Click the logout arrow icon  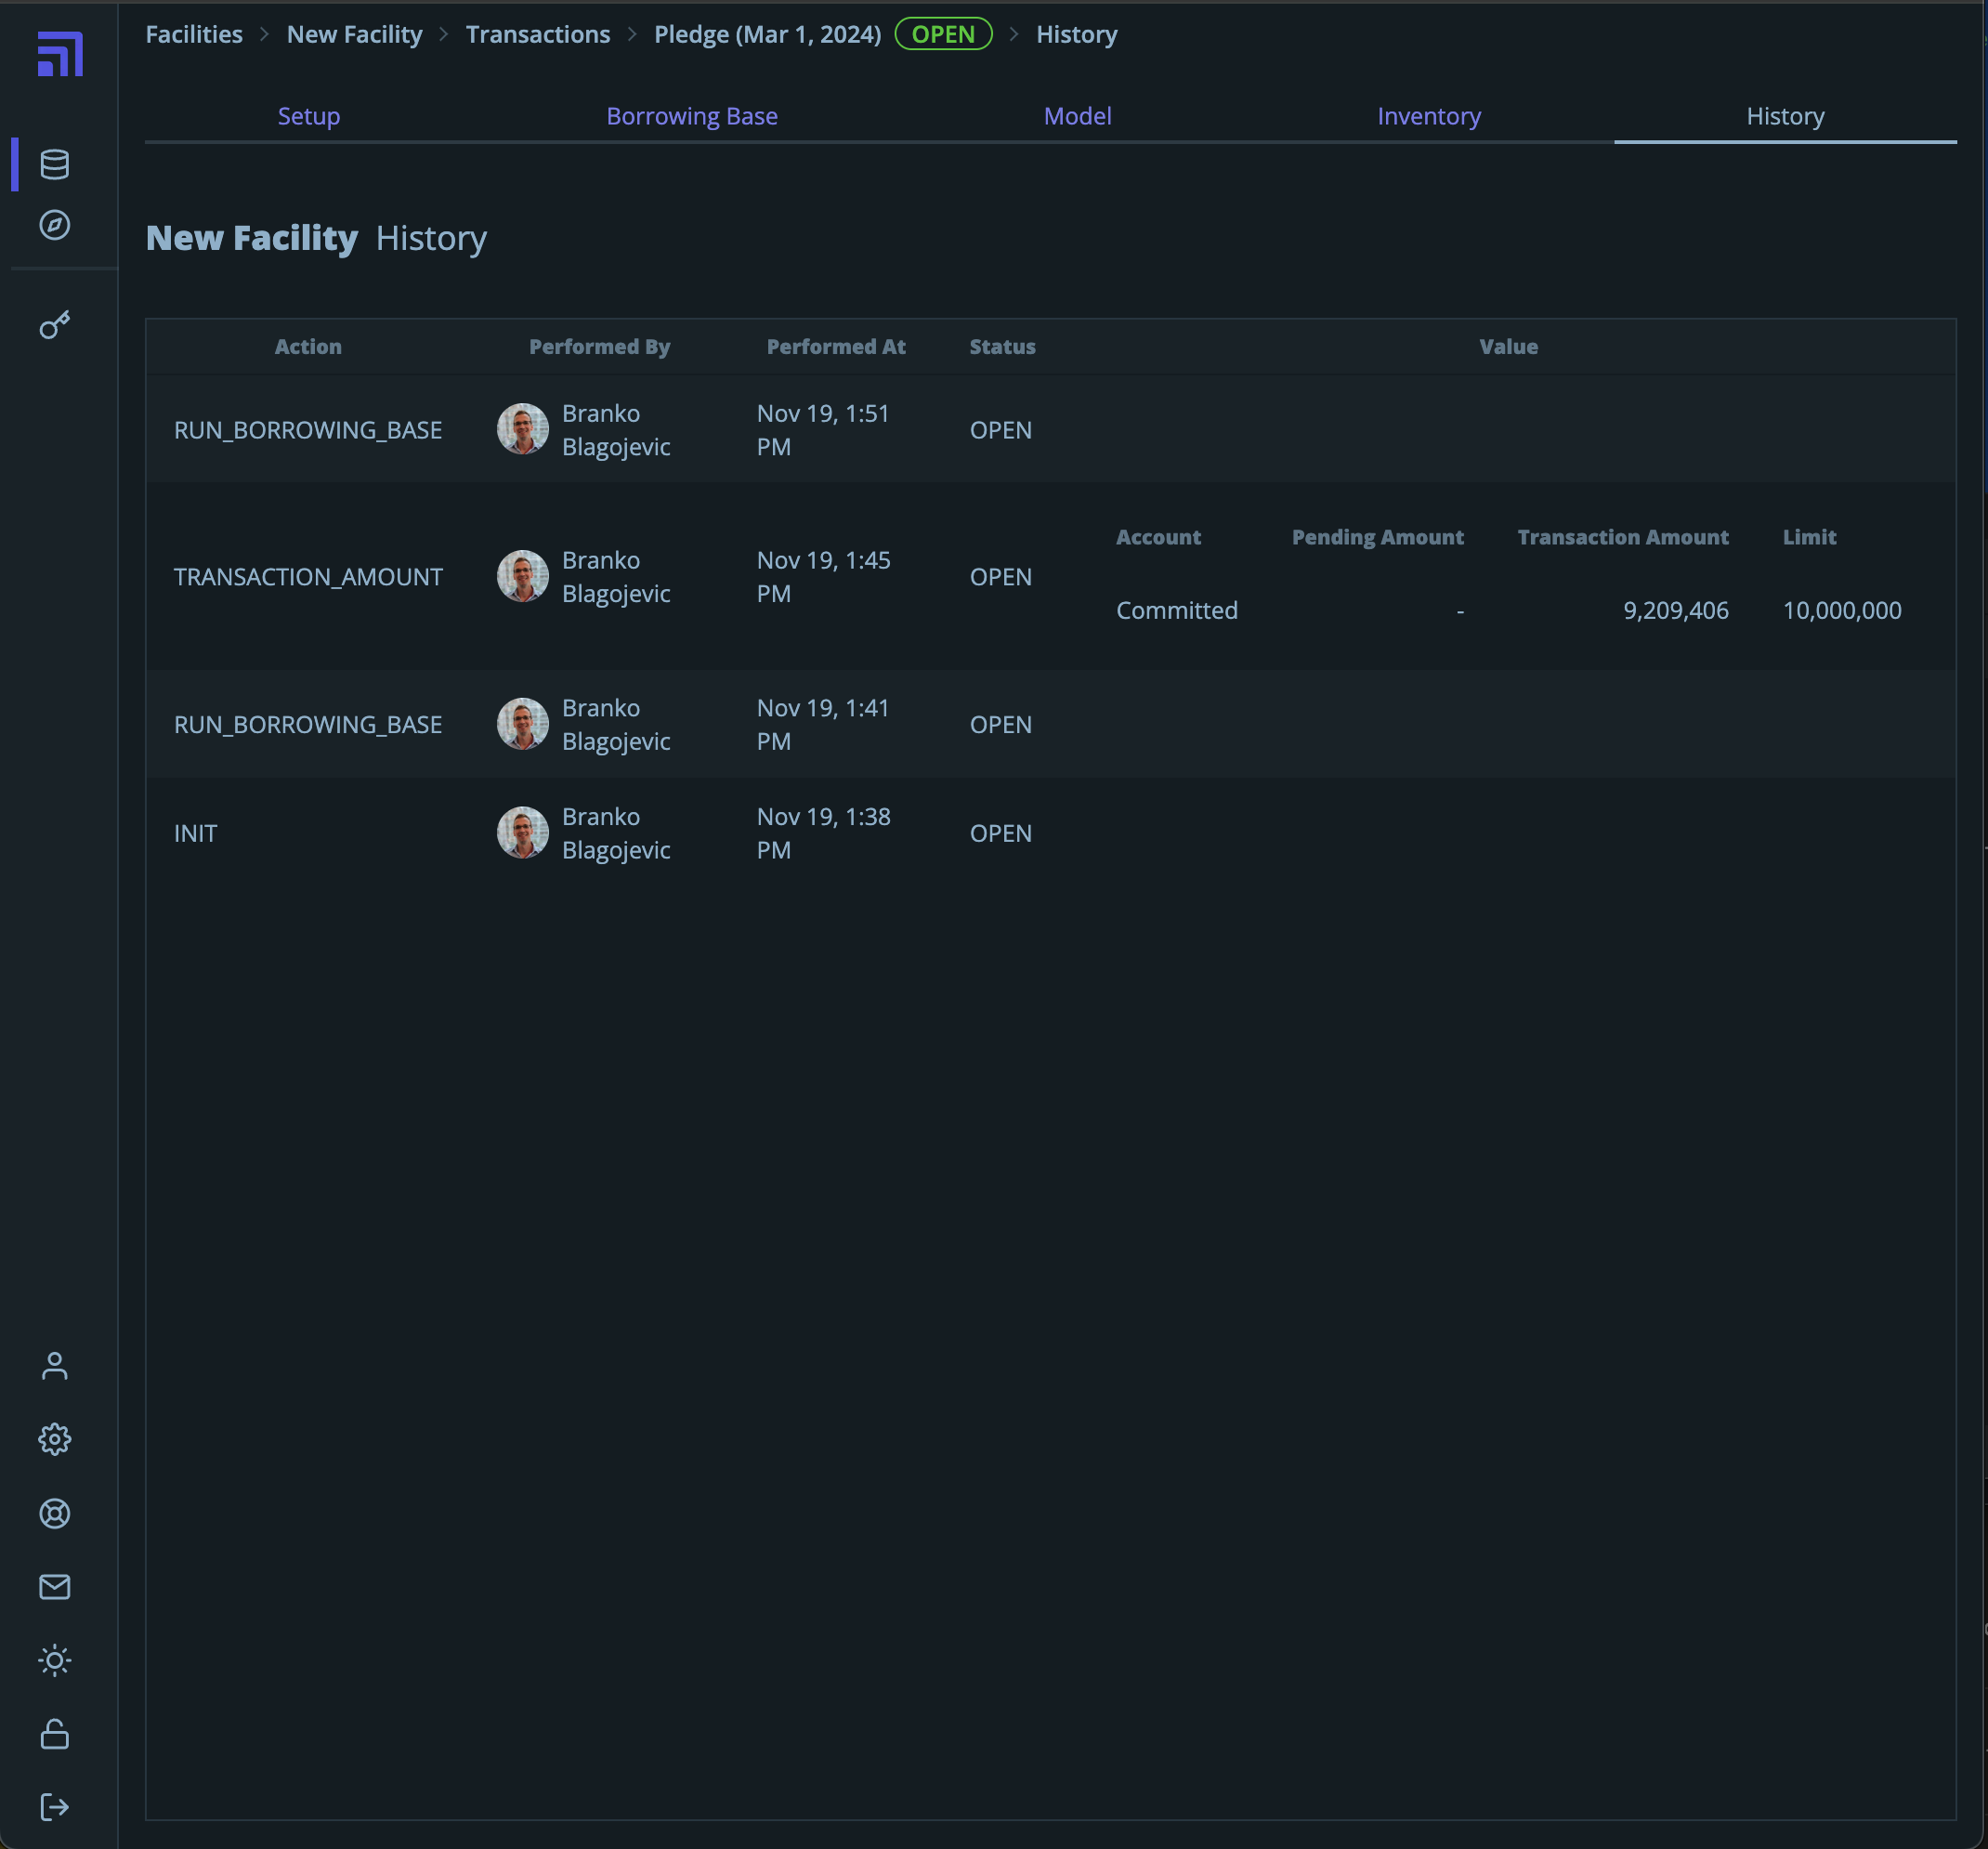[55, 1807]
